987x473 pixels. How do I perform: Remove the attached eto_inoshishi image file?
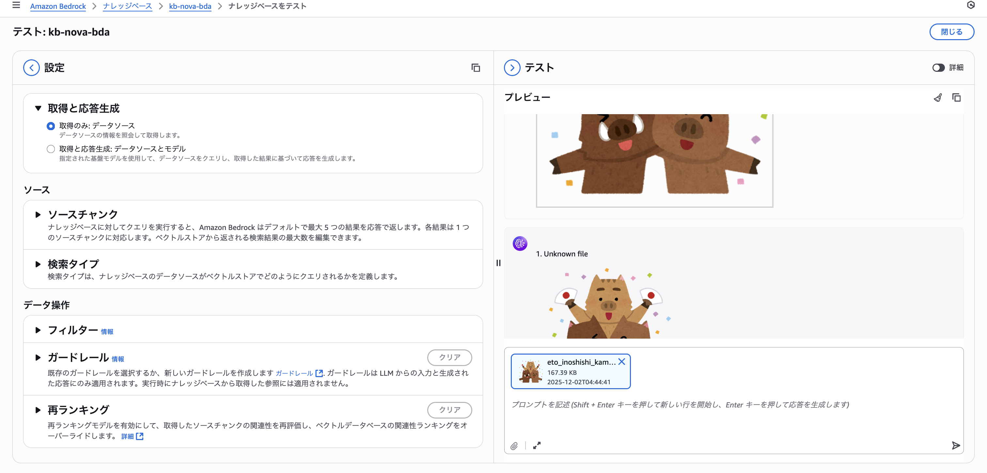(621, 361)
